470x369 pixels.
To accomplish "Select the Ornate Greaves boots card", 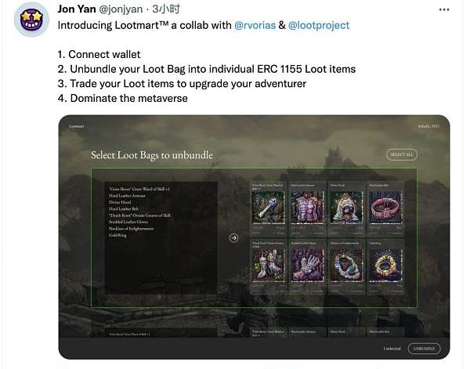I will (268, 266).
